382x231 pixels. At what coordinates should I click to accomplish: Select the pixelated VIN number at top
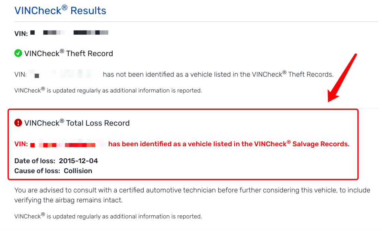click(x=69, y=32)
